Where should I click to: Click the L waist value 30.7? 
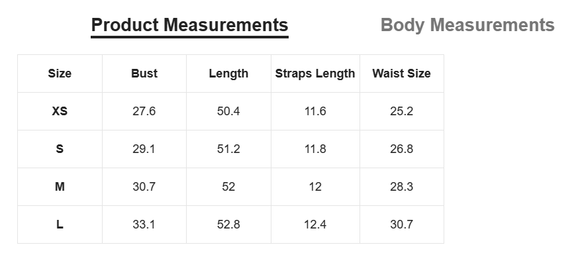pyautogui.click(x=401, y=225)
